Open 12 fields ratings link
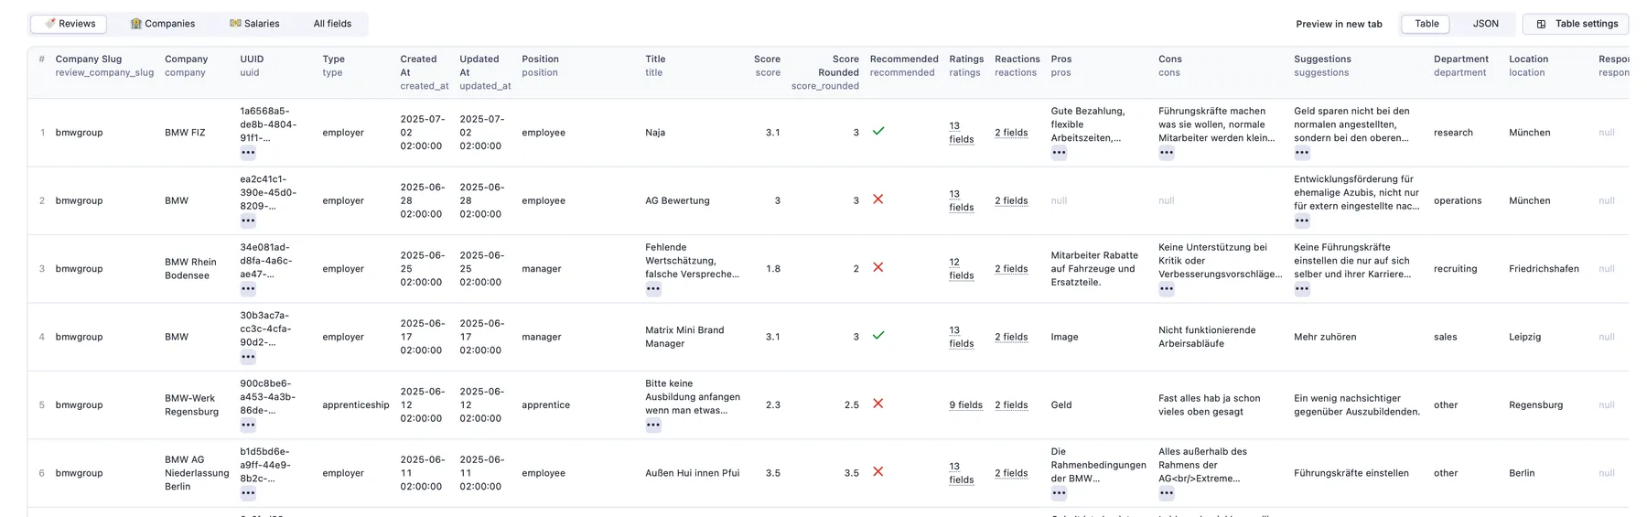The width and height of the screenshot is (1647, 517). click(x=962, y=269)
